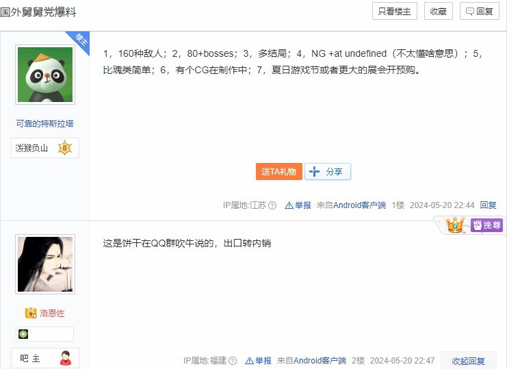The height and width of the screenshot is (369, 507).
Task: Click the 分享 button with plus icon
Action: 328,171
